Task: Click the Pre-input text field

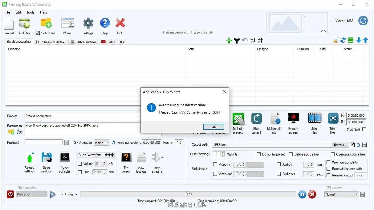Action: click(x=44, y=143)
